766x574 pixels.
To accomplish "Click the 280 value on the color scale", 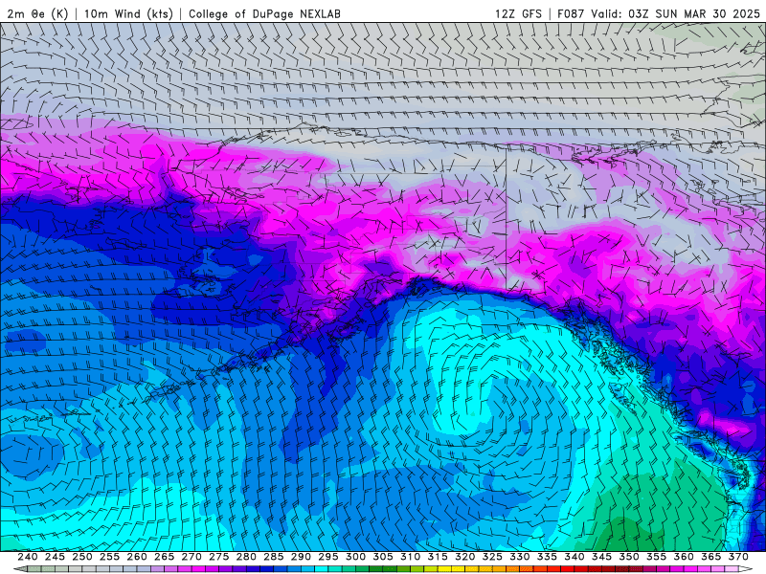I will tap(246, 557).
